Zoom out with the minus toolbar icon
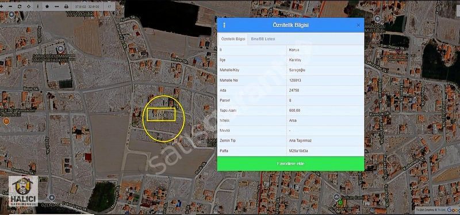The image size is (460, 215). pos(10,6)
